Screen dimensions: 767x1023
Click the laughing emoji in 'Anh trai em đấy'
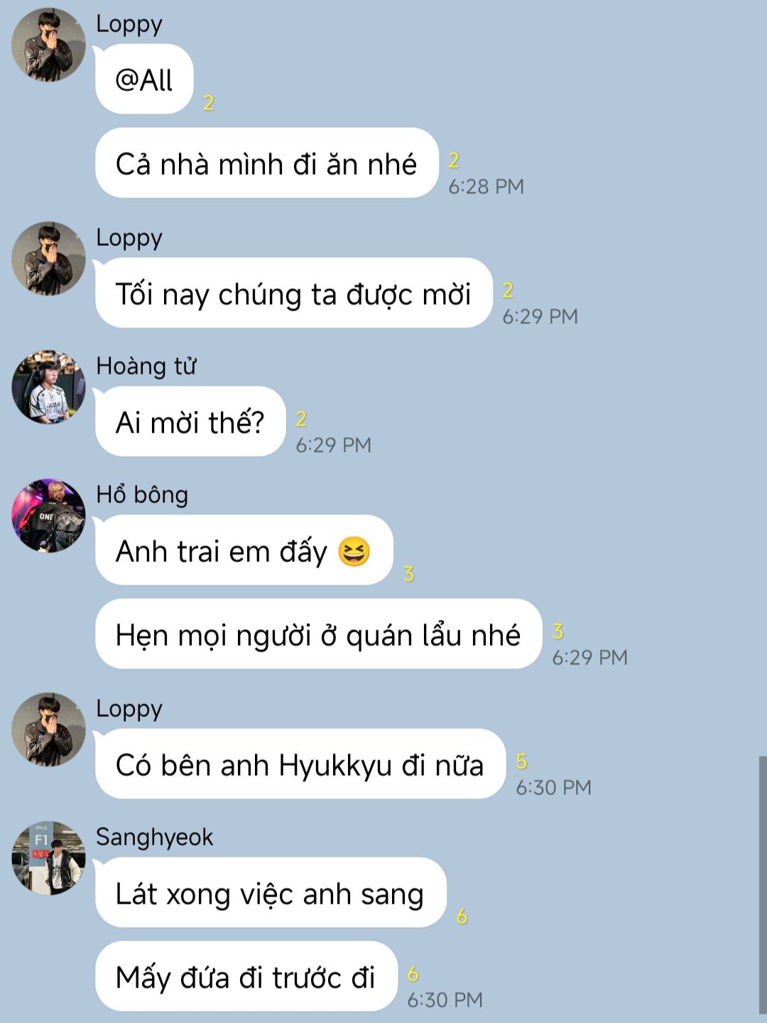(x=354, y=551)
